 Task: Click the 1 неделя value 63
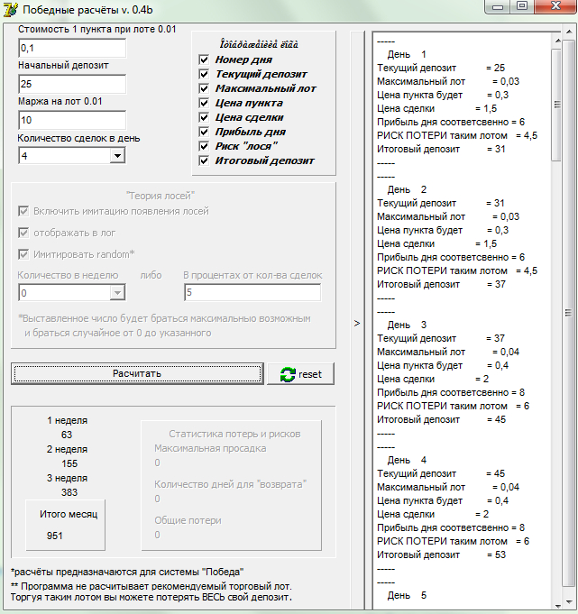click(x=67, y=435)
